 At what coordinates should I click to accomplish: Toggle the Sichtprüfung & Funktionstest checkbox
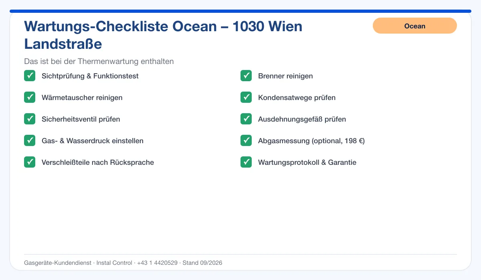(30, 76)
